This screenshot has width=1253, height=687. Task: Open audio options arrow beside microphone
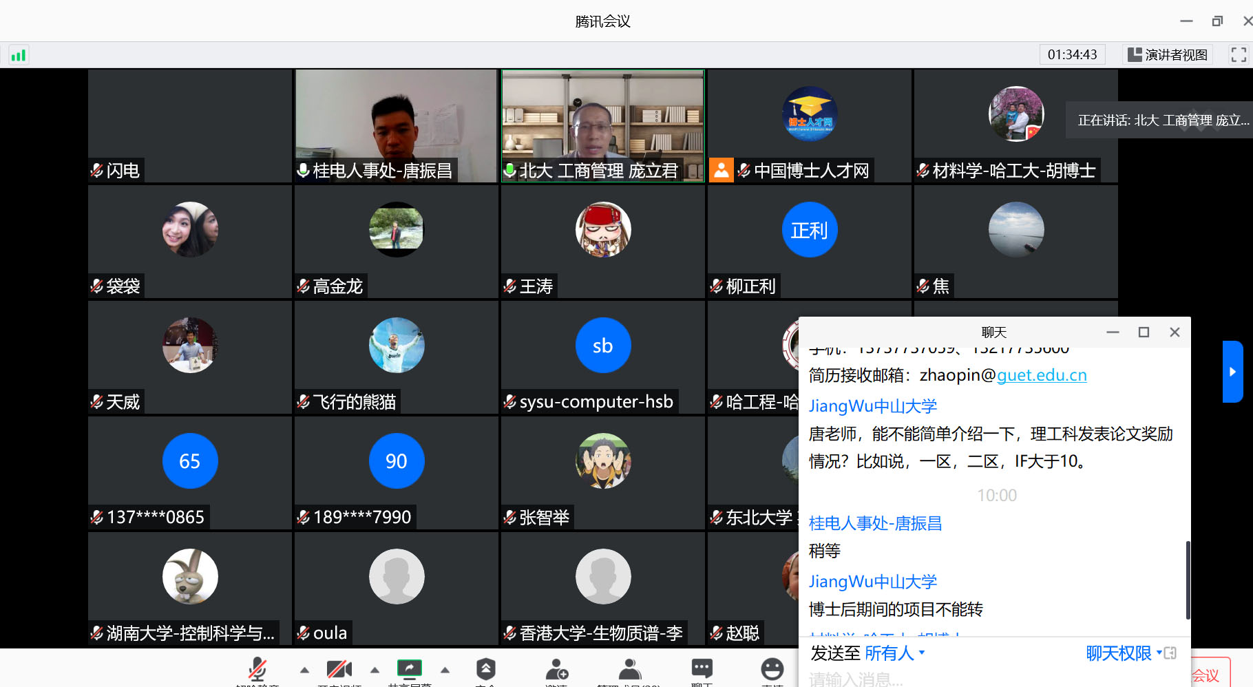tap(304, 670)
